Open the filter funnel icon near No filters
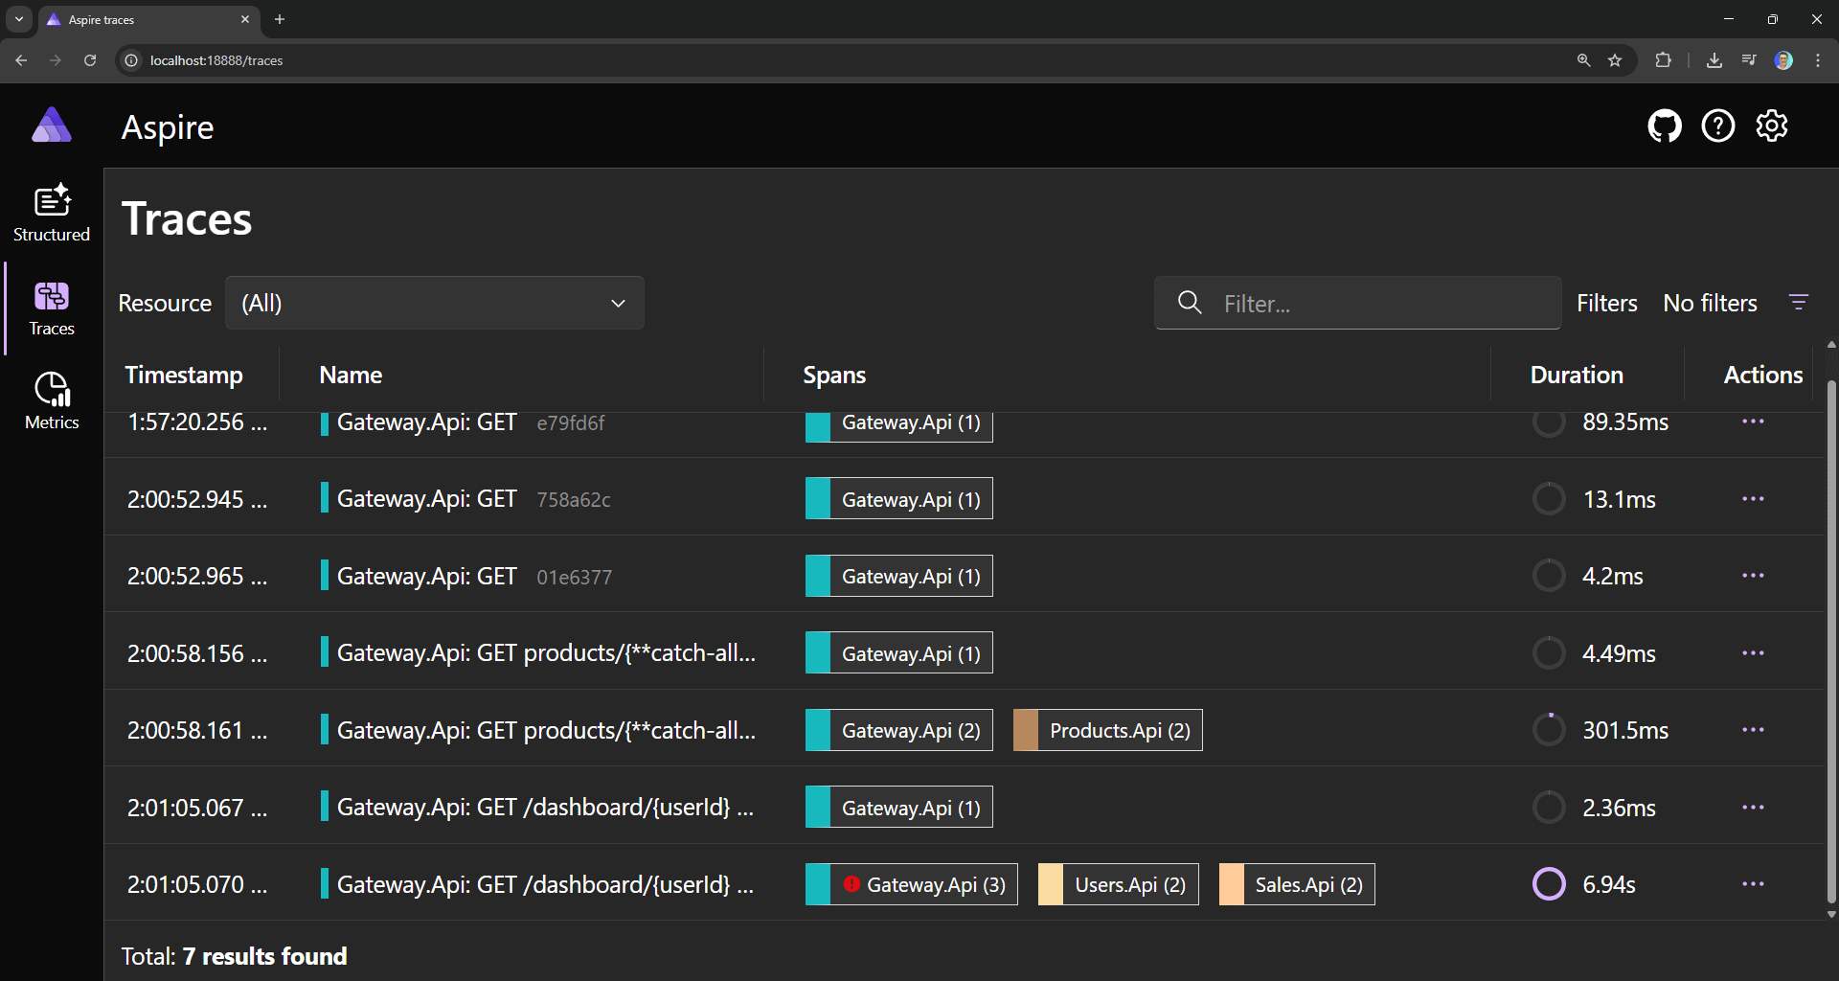This screenshot has width=1839, height=981. [x=1799, y=303]
